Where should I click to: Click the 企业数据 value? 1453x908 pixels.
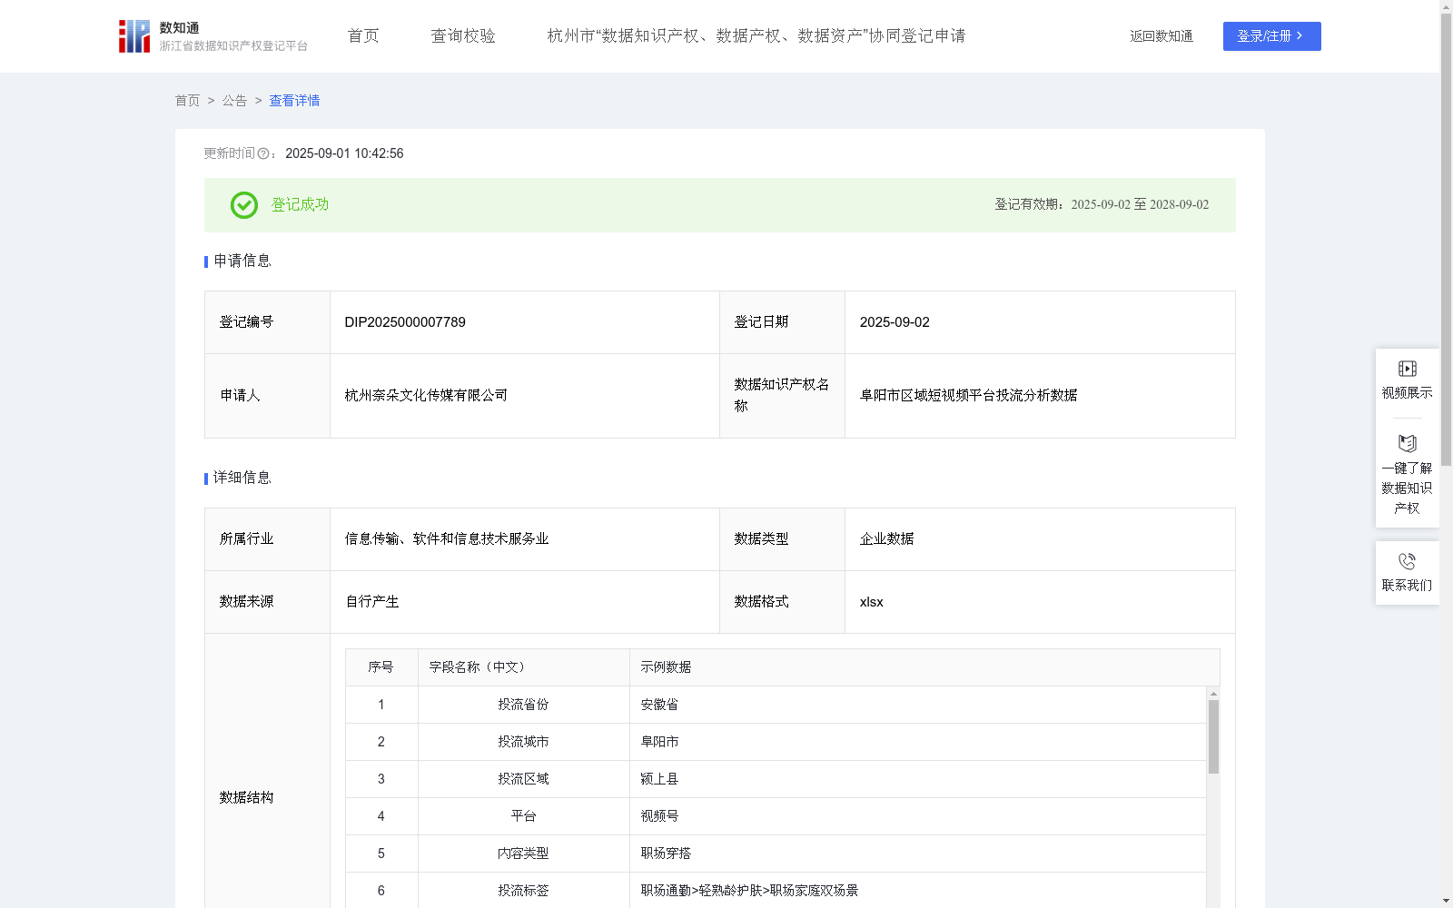(x=886, y=539)
